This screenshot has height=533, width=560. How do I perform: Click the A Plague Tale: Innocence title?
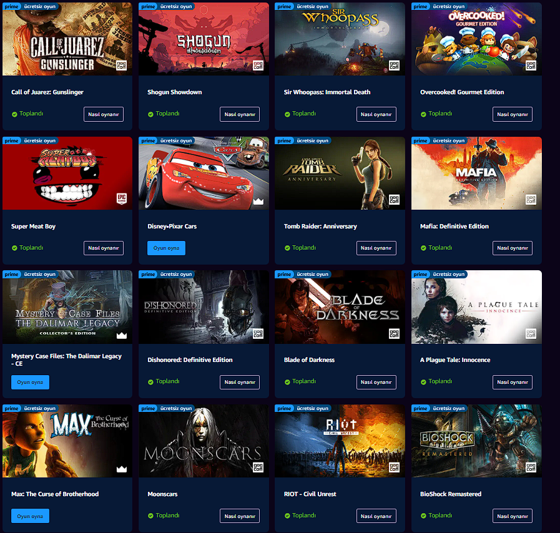click(x=455, y=360)
